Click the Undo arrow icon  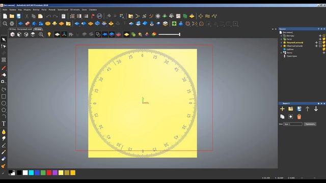tap(48, 16)
